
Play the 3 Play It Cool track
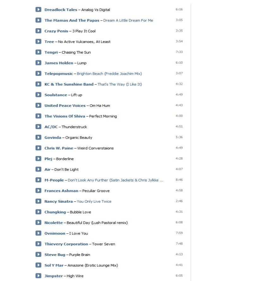38,31
